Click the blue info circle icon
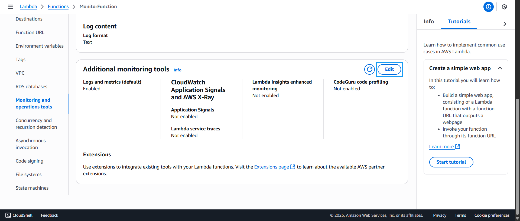 pos(488,7)
